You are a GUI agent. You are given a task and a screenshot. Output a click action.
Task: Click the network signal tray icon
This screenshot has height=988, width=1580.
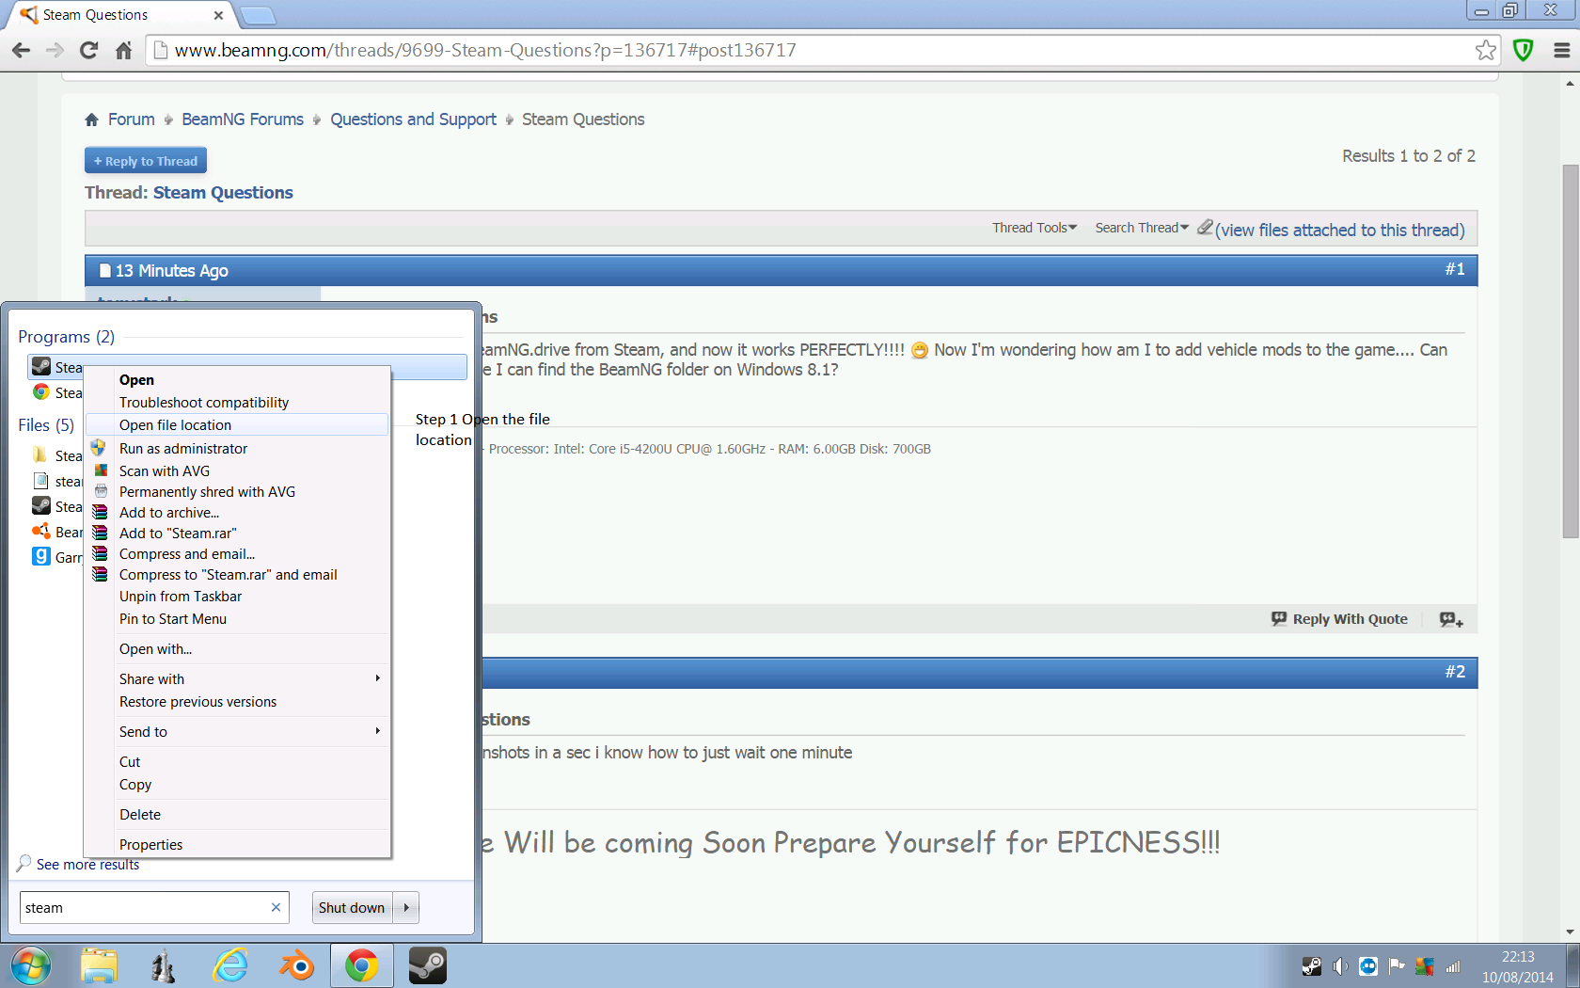[1453, 966]
